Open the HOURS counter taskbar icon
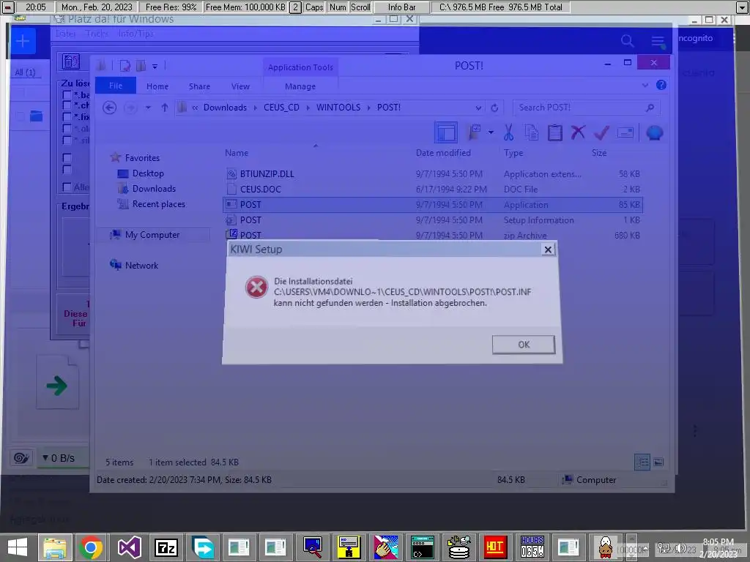The width and height of the screenshot is (750, 562). click(532, 547)
